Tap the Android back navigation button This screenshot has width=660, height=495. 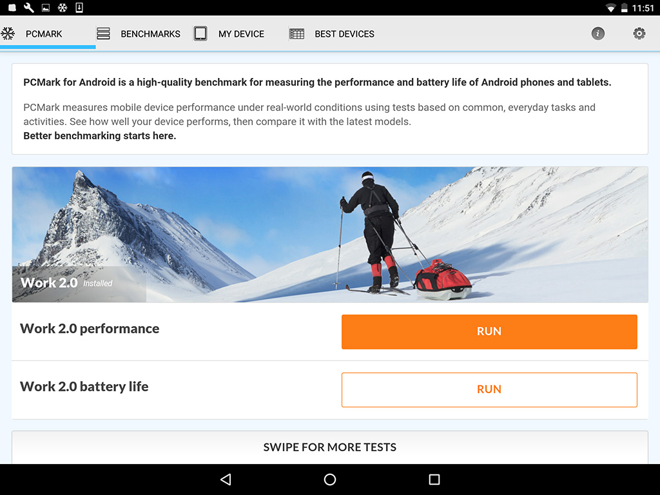226,480
